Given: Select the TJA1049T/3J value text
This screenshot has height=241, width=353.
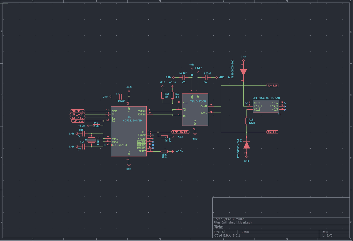Looking at the screenshot, I should coord(198,101).
